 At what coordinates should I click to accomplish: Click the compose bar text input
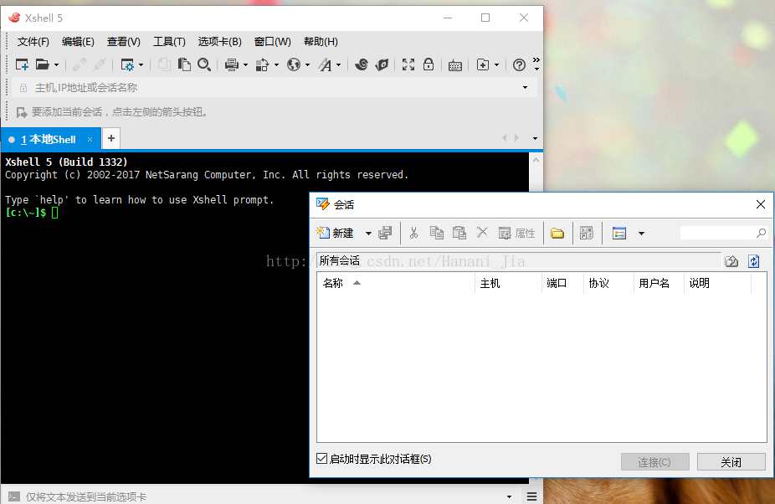pos(262,496)
